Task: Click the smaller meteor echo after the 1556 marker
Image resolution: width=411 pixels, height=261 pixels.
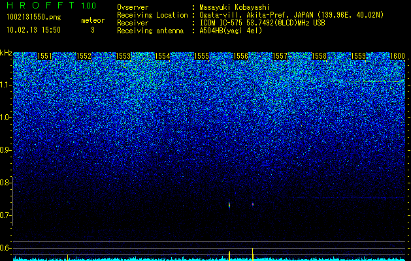Action: point(253,204)
